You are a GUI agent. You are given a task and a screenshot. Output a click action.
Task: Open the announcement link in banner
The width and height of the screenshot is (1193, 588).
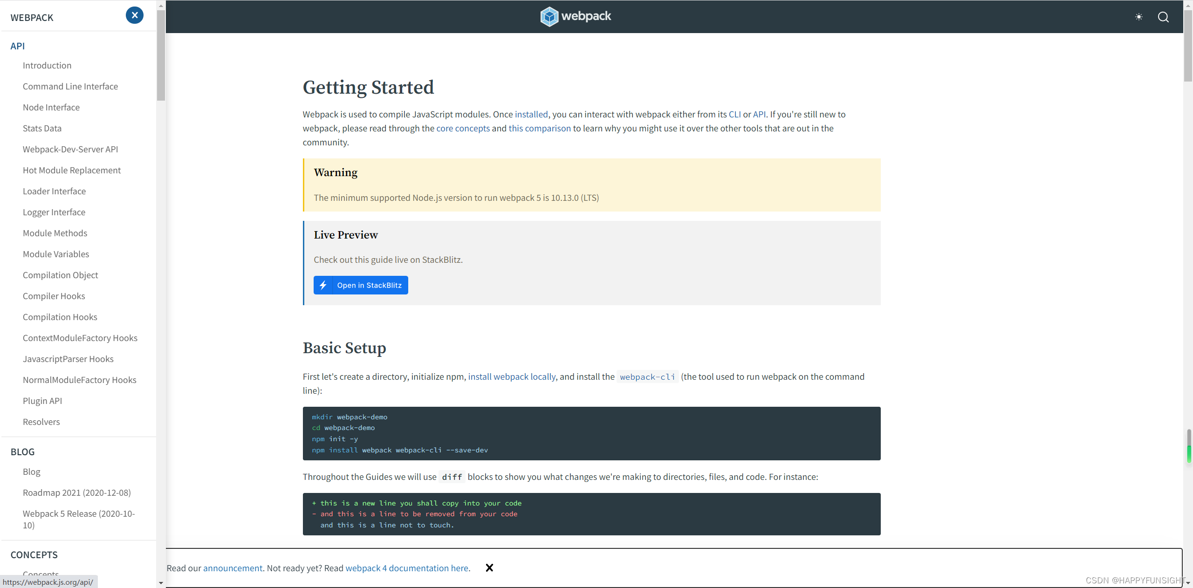(233, 568)
